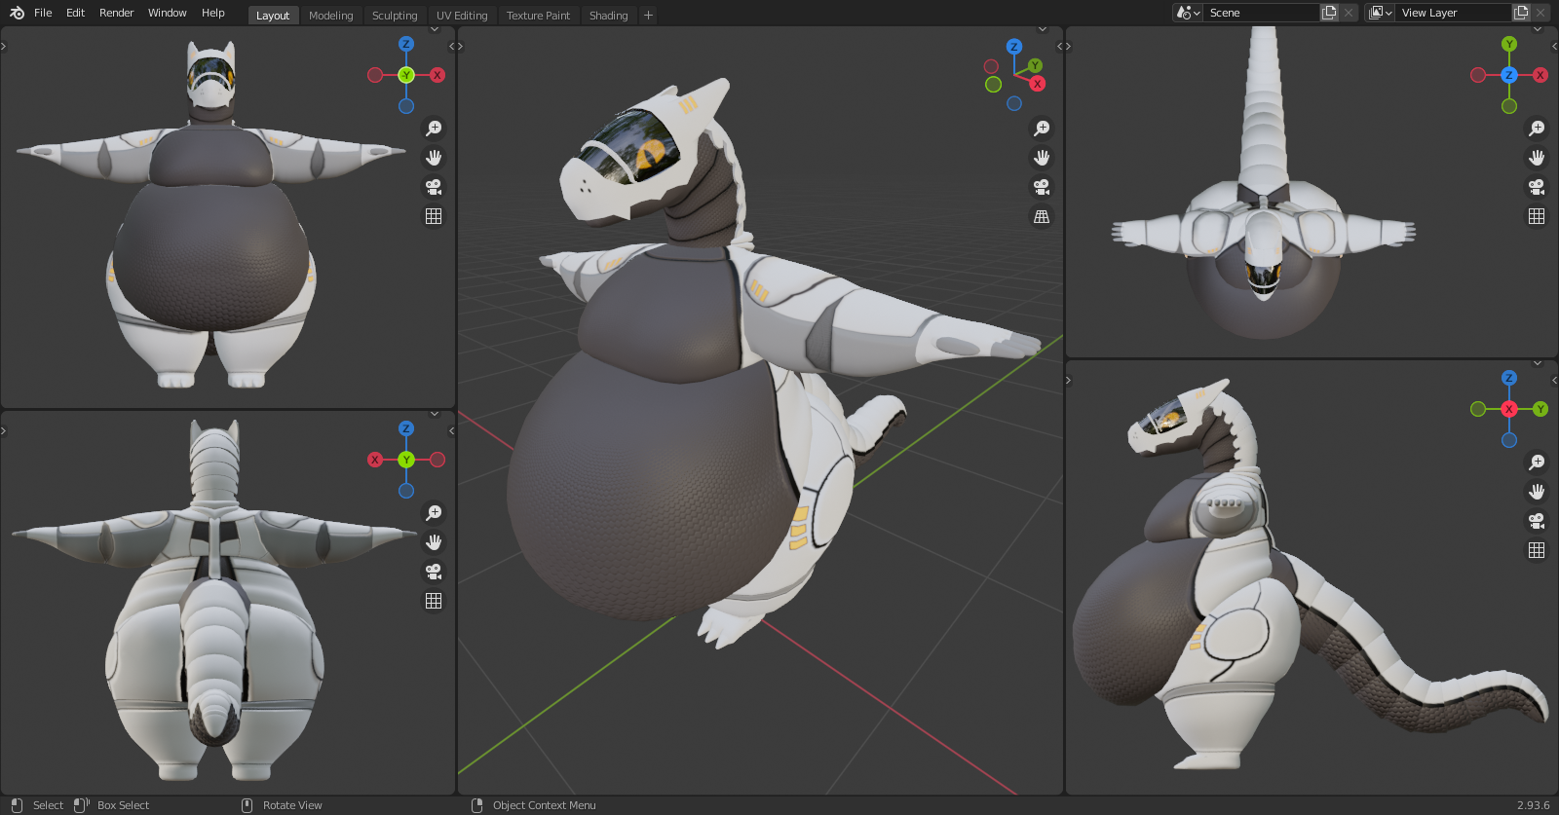
Task: Switch to the UV Editing workspace tab
Action: coord(462,16)
